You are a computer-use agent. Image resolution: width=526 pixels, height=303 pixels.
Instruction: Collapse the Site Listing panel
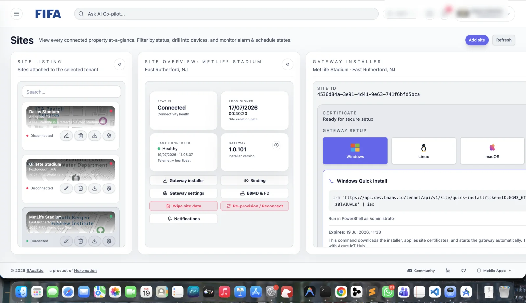120,64
